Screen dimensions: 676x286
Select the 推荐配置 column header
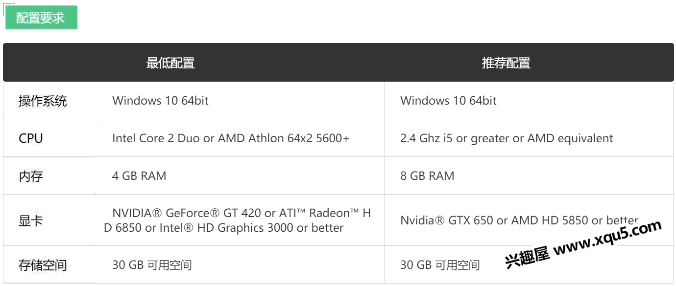[x=506, y=63]
